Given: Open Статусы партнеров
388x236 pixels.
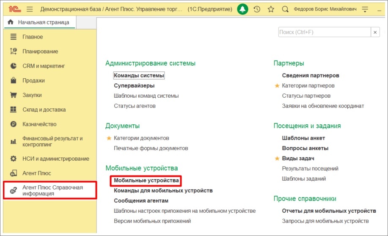Looking at the screenshot, I should point(306,96).
